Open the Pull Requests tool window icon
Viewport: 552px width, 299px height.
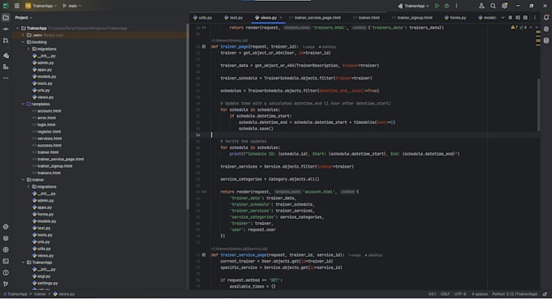[x=6, y=41]
